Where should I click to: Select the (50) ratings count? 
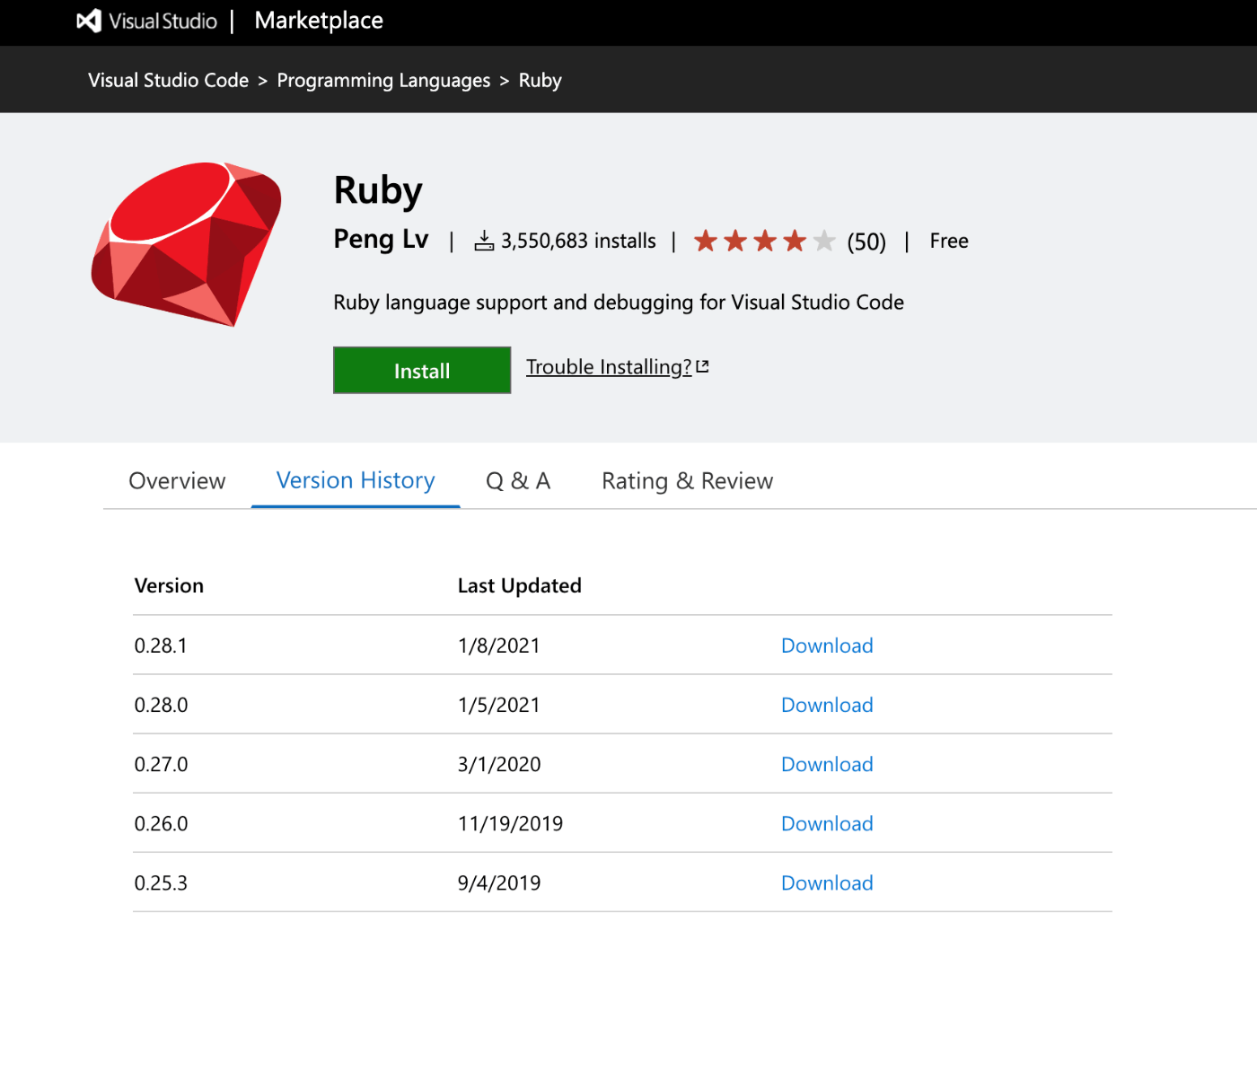865,241
